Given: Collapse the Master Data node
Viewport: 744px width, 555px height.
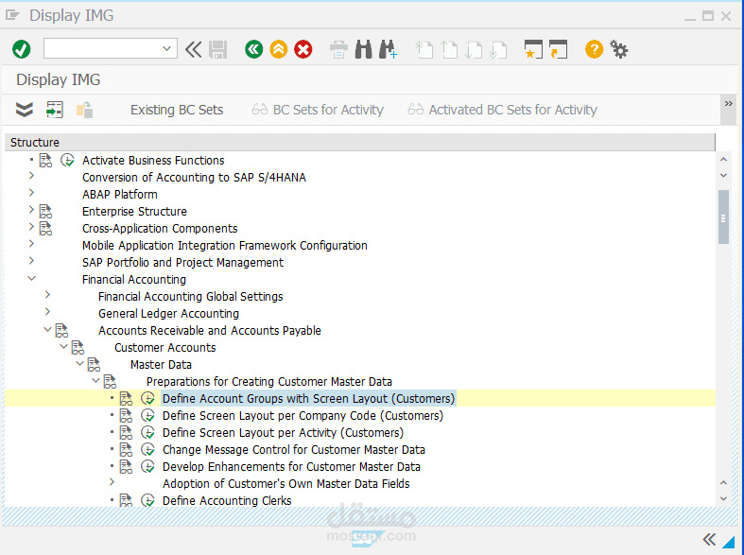Looking at the screenshot, I should pos(79,363).
